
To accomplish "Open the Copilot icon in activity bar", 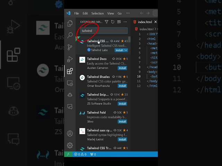I will (x=70, y=95).
